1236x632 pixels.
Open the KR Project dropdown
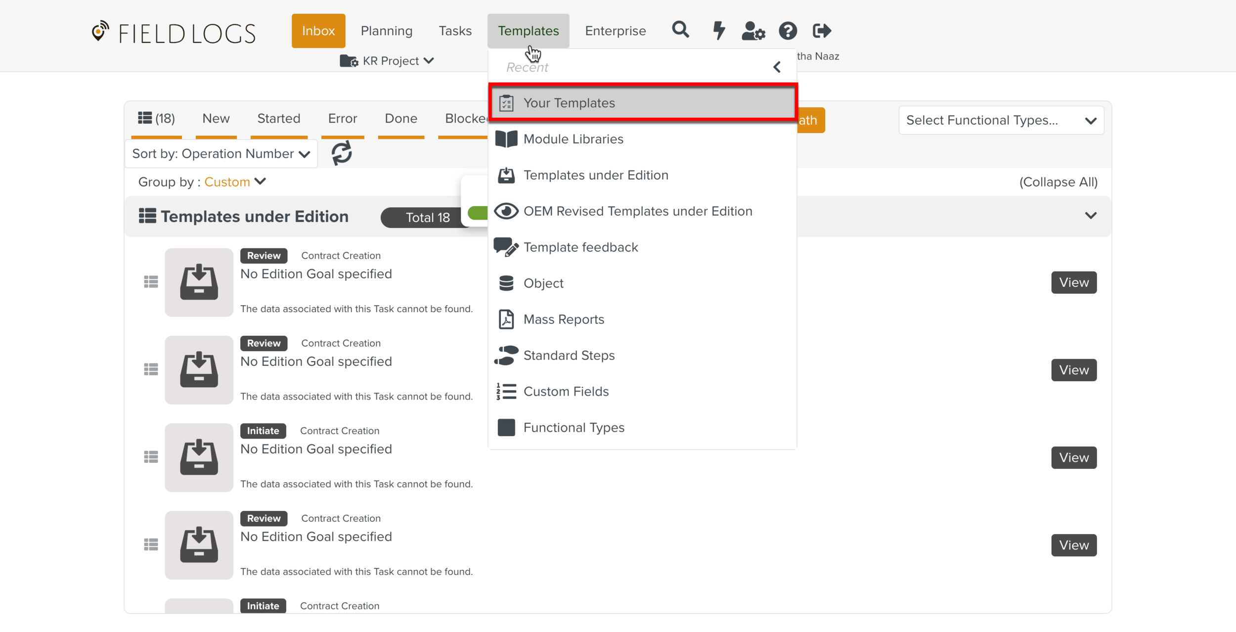coord(387,61)
